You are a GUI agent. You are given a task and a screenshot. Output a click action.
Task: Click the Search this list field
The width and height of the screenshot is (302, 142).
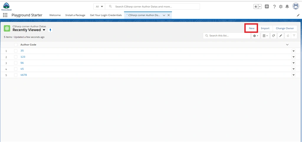227,36
